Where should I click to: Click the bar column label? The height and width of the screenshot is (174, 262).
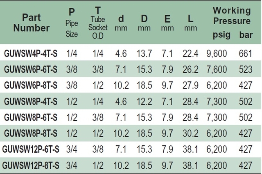coord(246,35)
